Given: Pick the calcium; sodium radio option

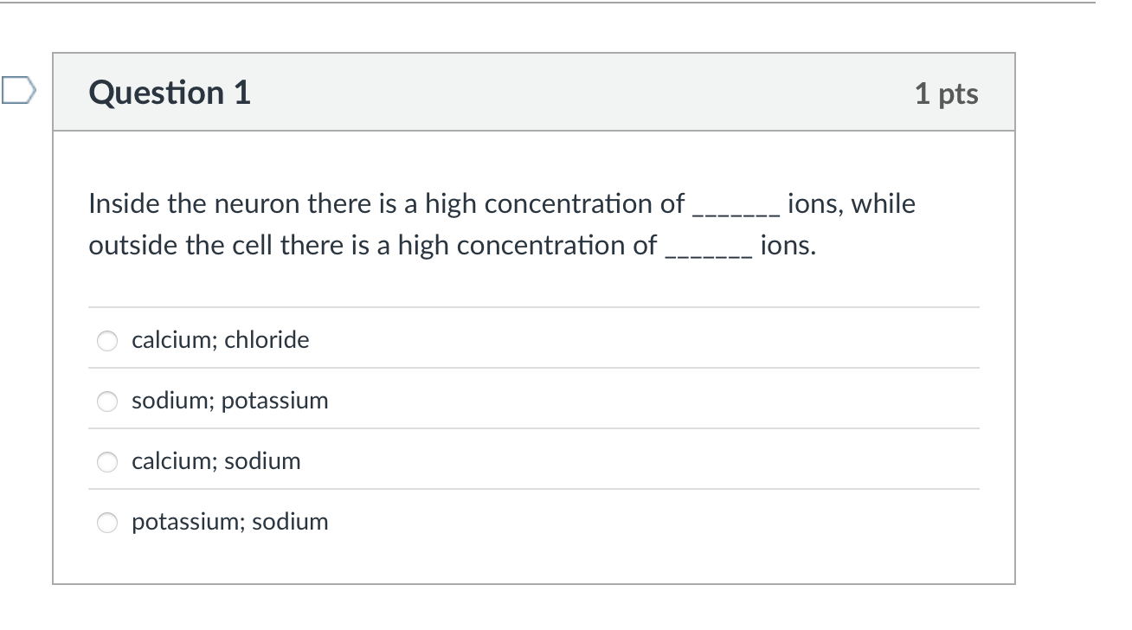Looking at the screenshot, I should click(107, 462).
